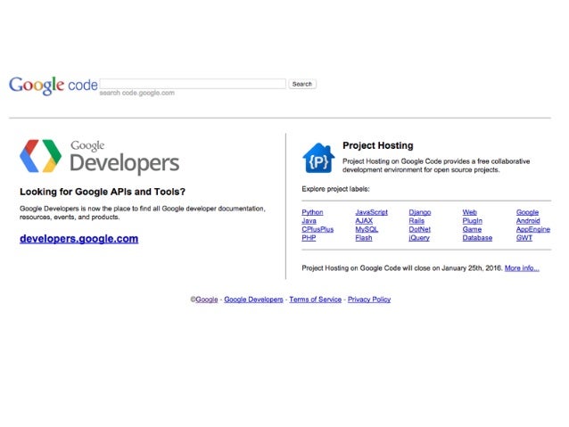Open the JavaScript project label
Screen dimensions: 569x427
[372, 212]
